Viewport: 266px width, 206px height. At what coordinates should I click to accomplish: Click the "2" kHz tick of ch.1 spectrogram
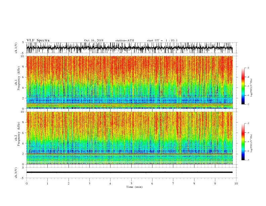(23, 98)
